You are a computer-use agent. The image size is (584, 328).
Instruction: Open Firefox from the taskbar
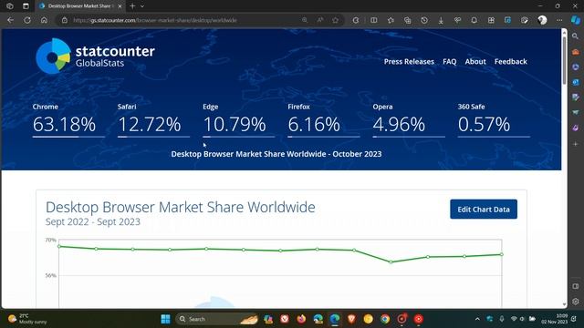pos(301,319)
